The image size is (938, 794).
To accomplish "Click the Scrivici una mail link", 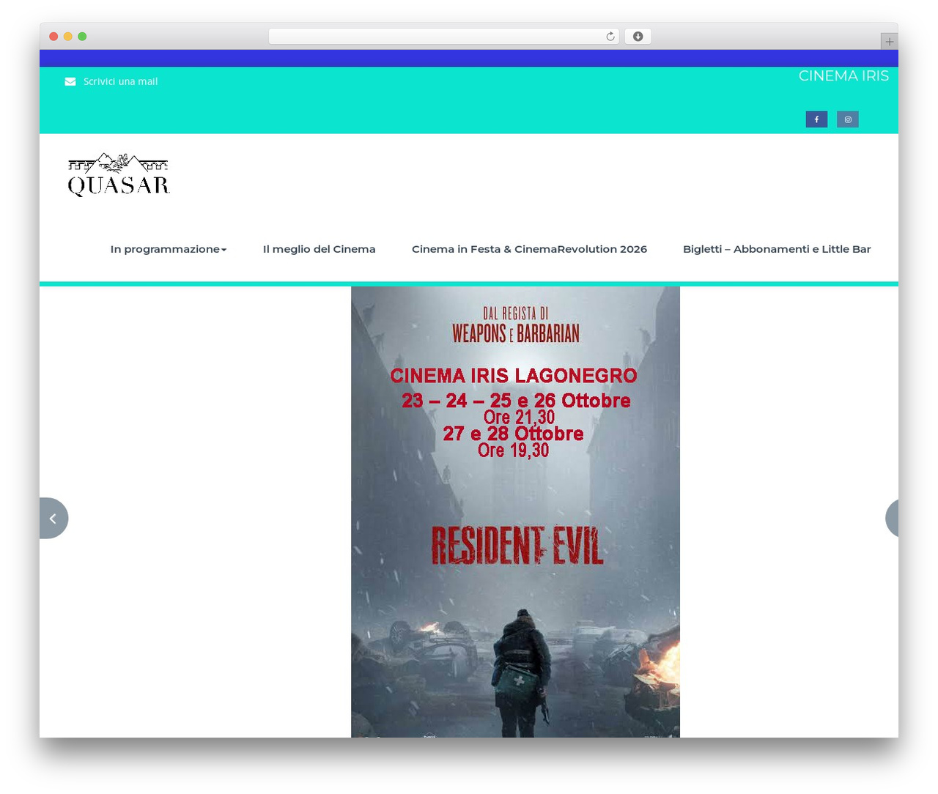I will 120,81.
